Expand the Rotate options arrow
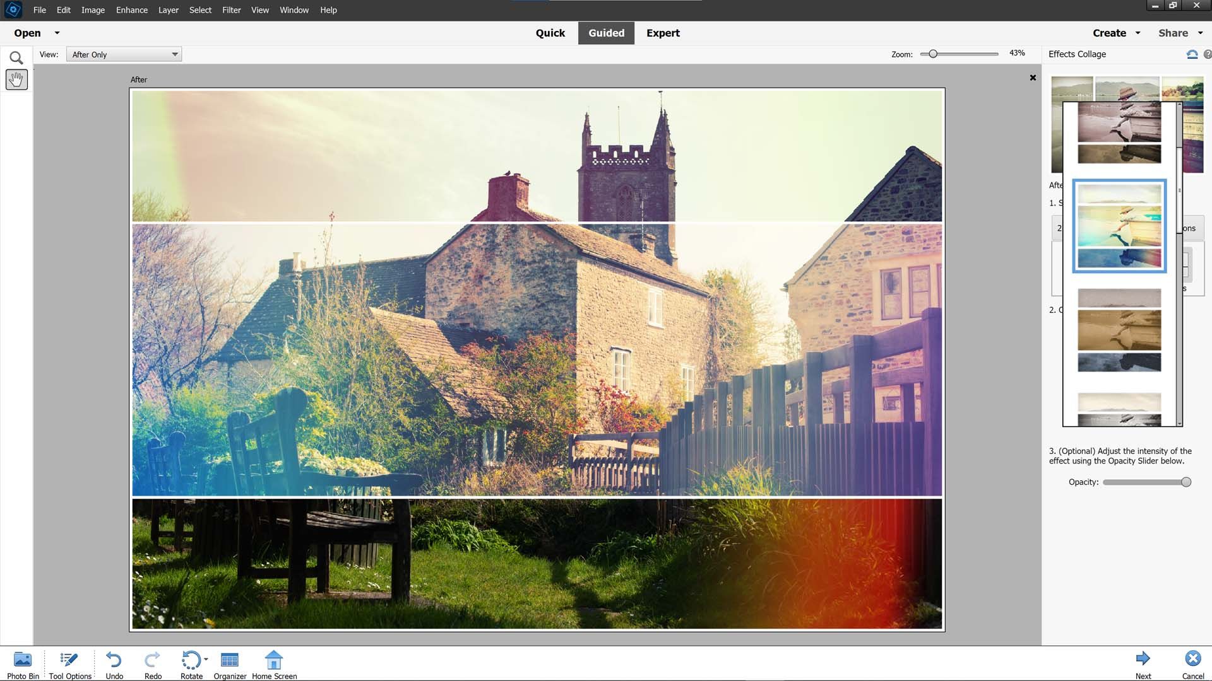The image size is (1212, 681). click(x=206, y=660)
